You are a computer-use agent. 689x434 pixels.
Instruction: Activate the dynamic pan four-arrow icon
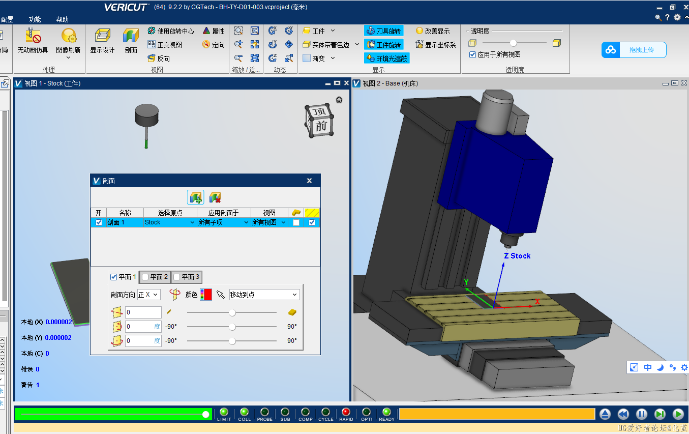coord(289,45)
